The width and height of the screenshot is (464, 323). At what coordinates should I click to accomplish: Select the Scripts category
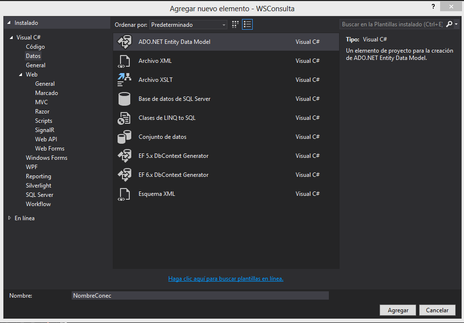[x=43, y=121]
